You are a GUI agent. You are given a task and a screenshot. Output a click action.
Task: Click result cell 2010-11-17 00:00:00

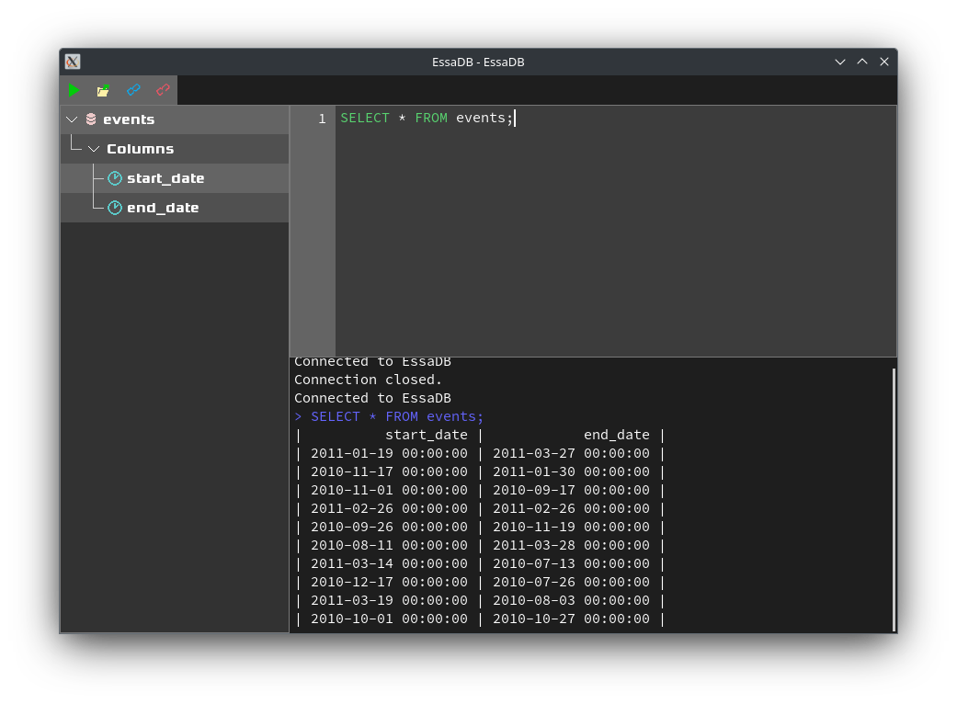point(390,471)
